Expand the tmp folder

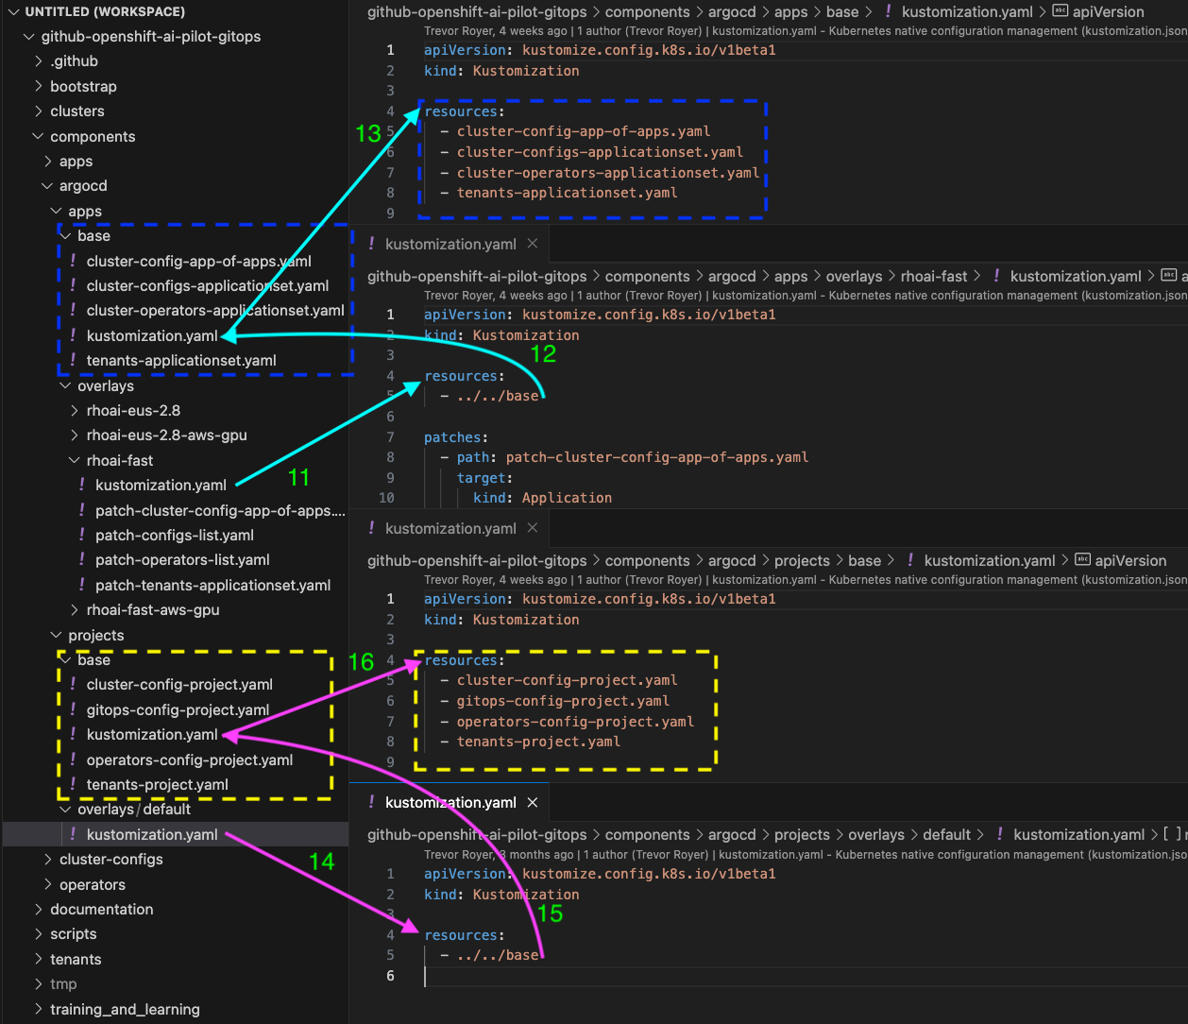(x=38, y=983)
